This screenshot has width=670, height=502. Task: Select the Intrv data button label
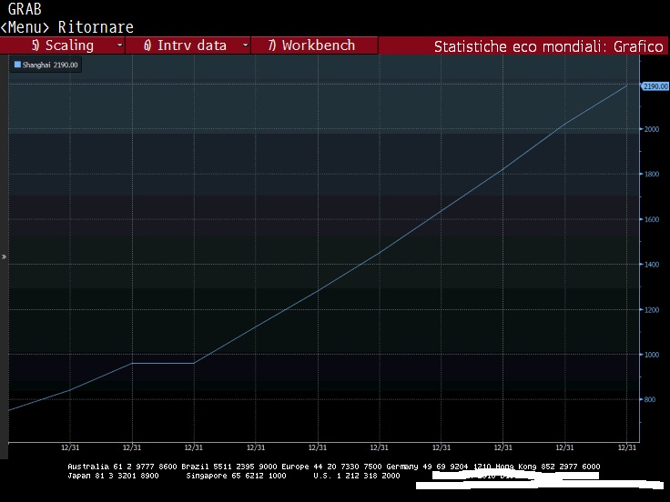[x=186, y=45]
